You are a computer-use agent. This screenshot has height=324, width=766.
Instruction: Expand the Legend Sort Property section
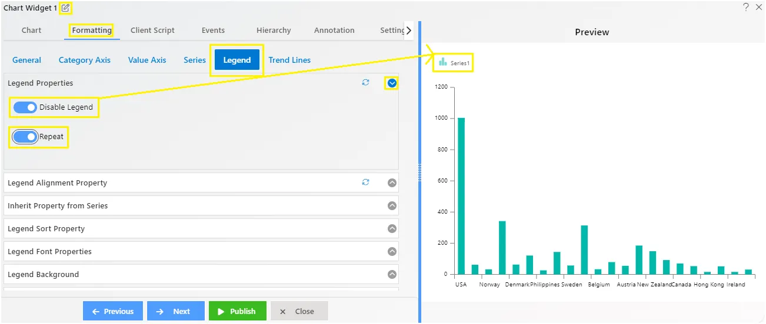click(392, 228)
